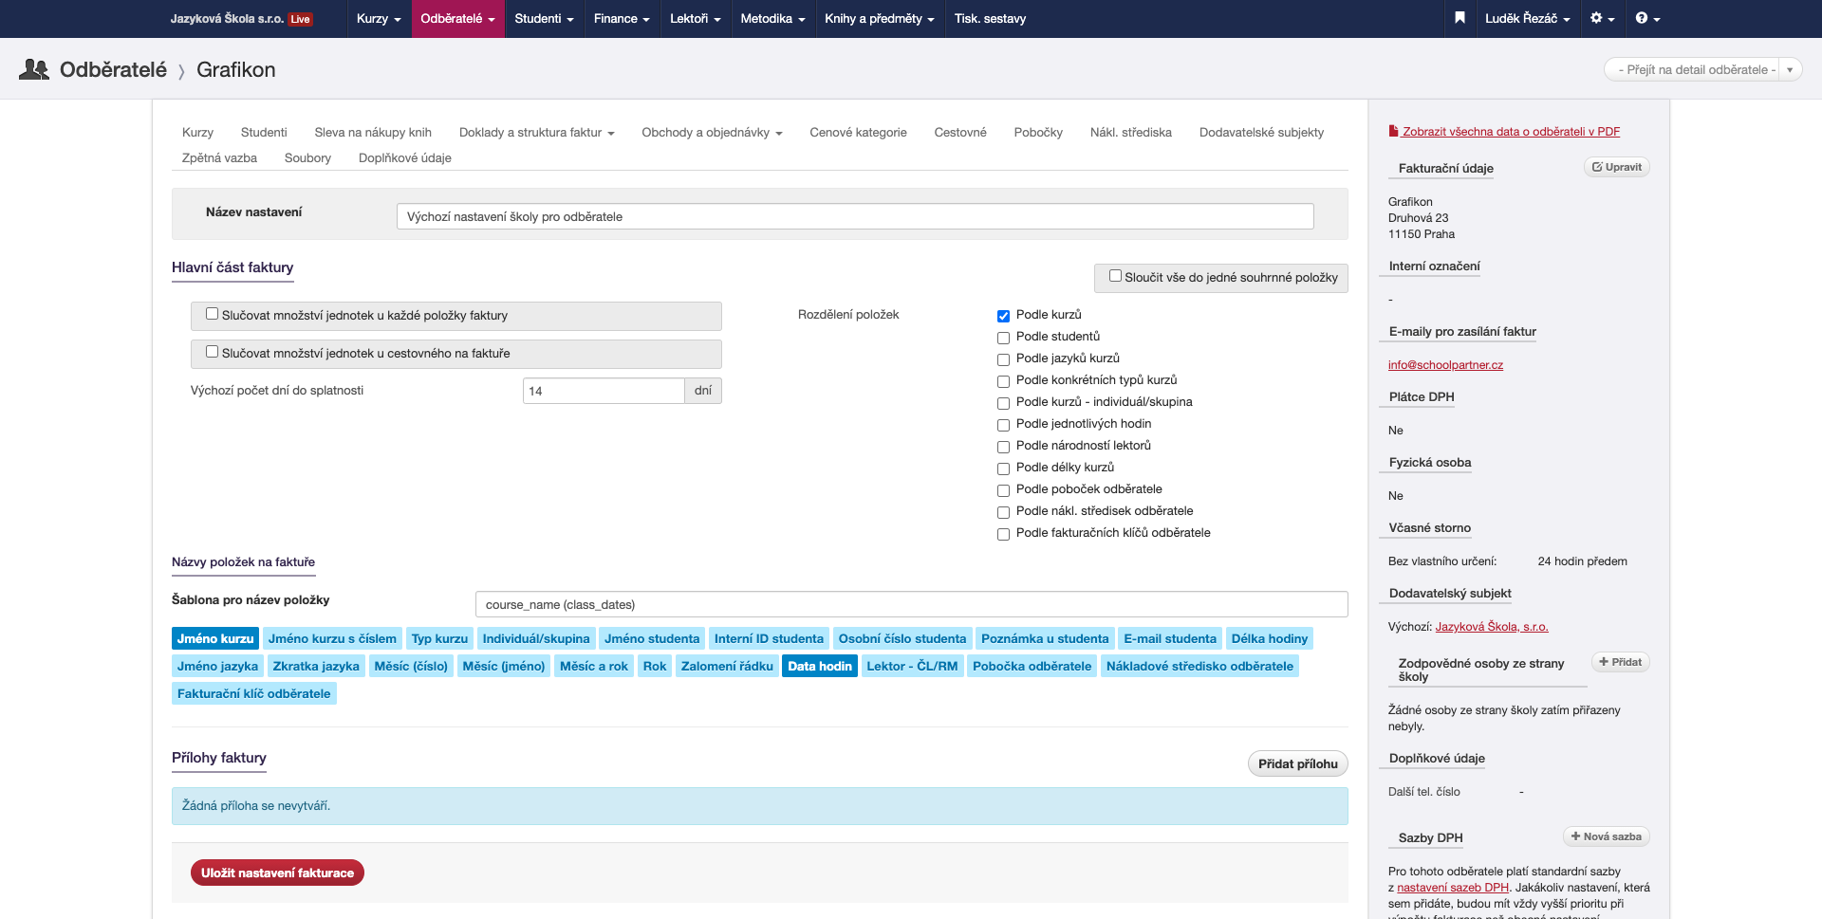Open Luděk Řezáč user menu

pos(1528,18)
